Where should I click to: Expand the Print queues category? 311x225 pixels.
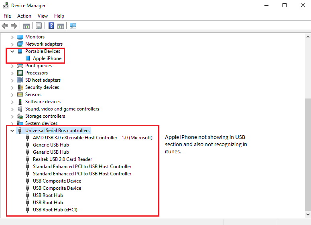(12, 66)
